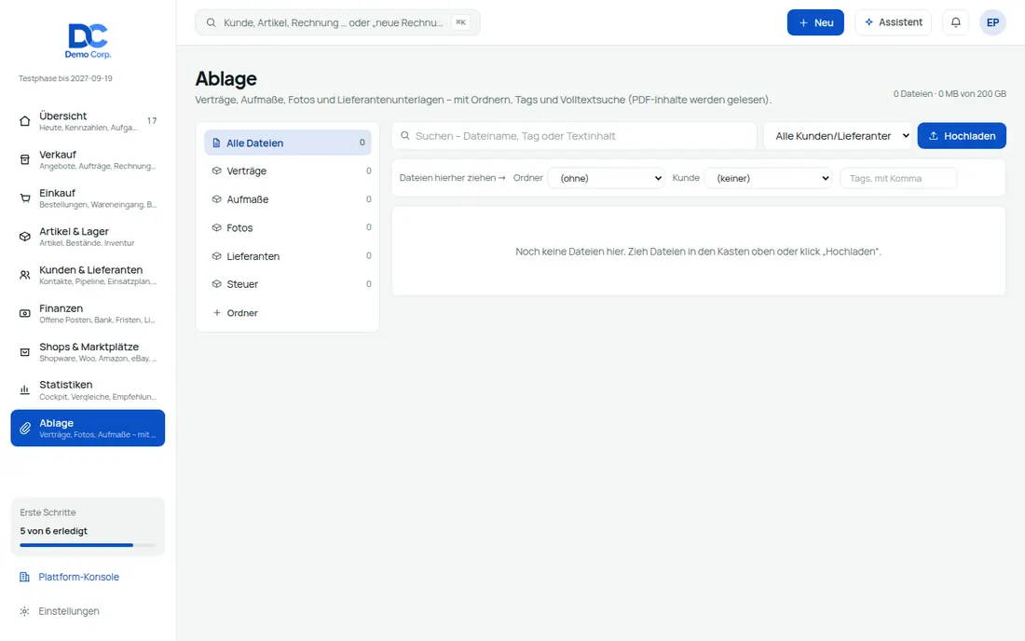Viewport: 1025px width, 641px height.
Task: Open the Steuer folder label
Action: (x=242, y=284)
